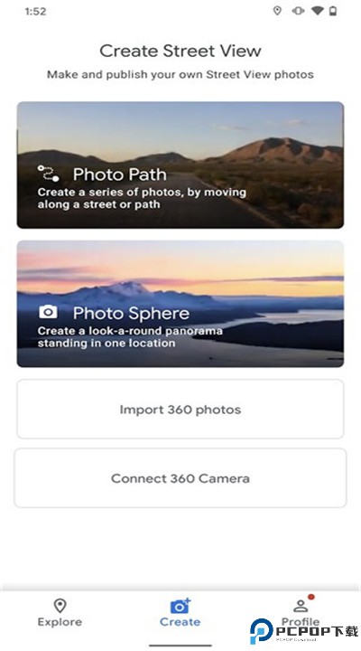Choose Connect 360 Camera
Image resolution: width=361 pixels, height=651 pixels.
pos(180,478)
